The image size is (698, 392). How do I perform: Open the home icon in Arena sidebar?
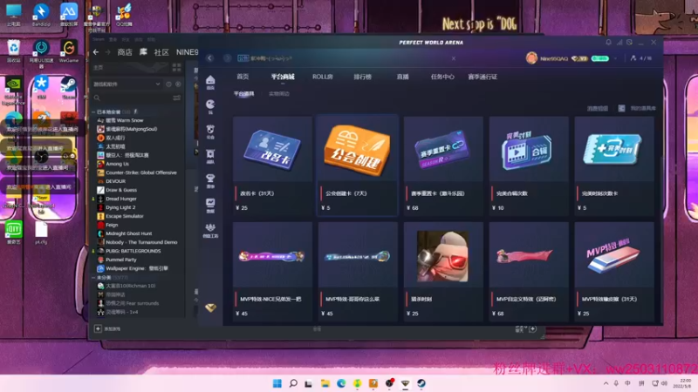coord(210,80)
